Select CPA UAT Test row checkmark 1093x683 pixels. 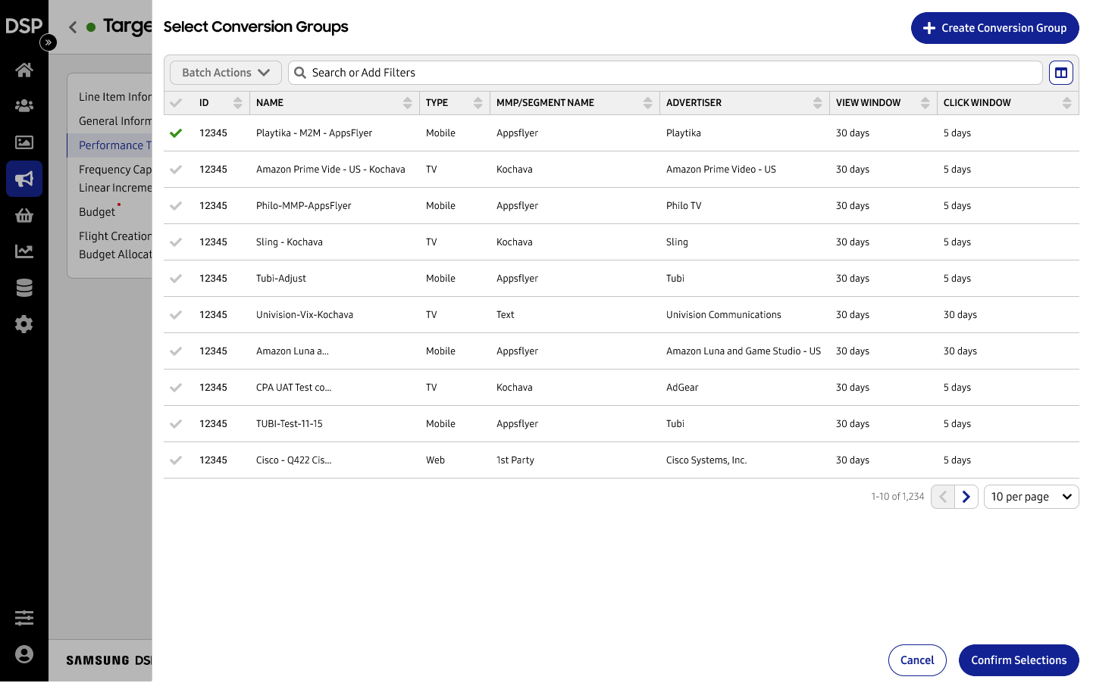tap(176, 388)
